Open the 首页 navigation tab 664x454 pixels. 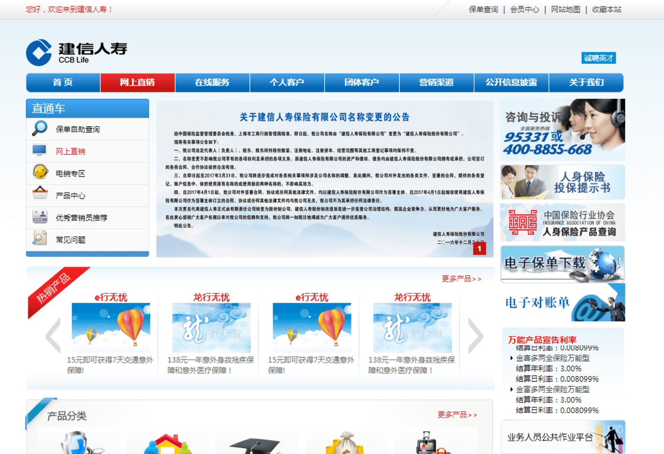pyautogui.click(x=63, y=82)
